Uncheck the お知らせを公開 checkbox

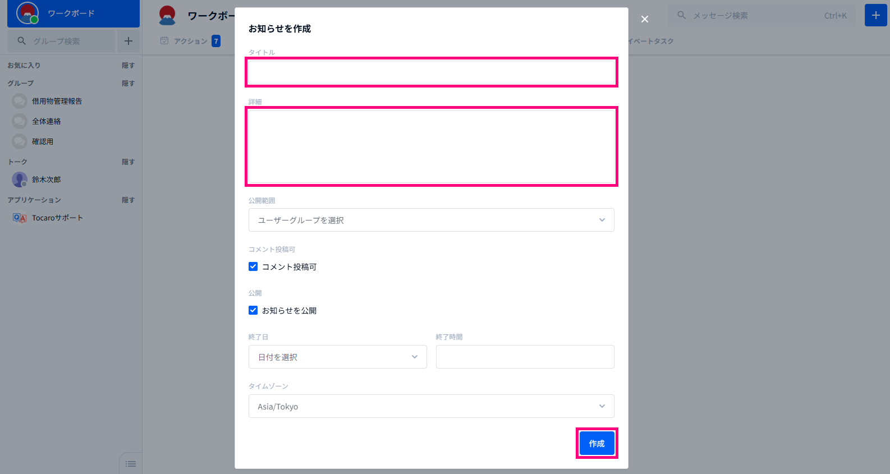[x=253, y=310]
